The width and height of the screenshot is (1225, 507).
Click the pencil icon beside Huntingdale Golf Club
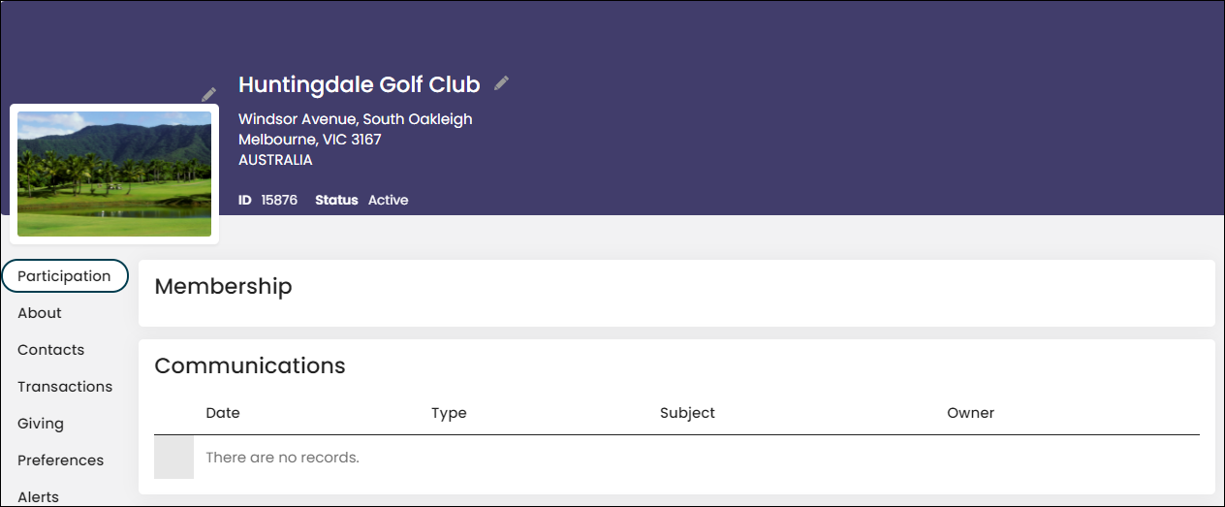[501, 83]
